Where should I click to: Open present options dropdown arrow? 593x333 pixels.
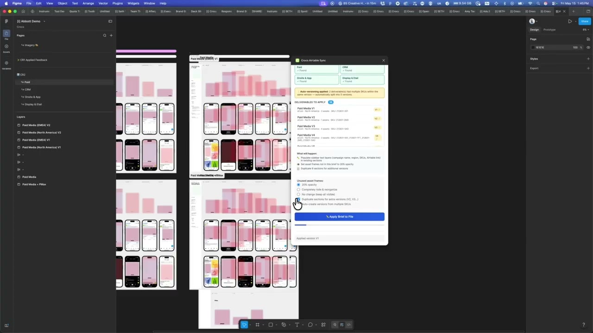point(575,21)
